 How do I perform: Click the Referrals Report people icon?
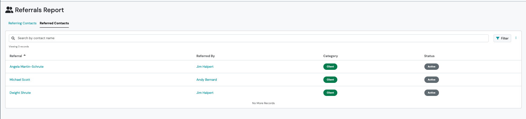tap(9, 10)
